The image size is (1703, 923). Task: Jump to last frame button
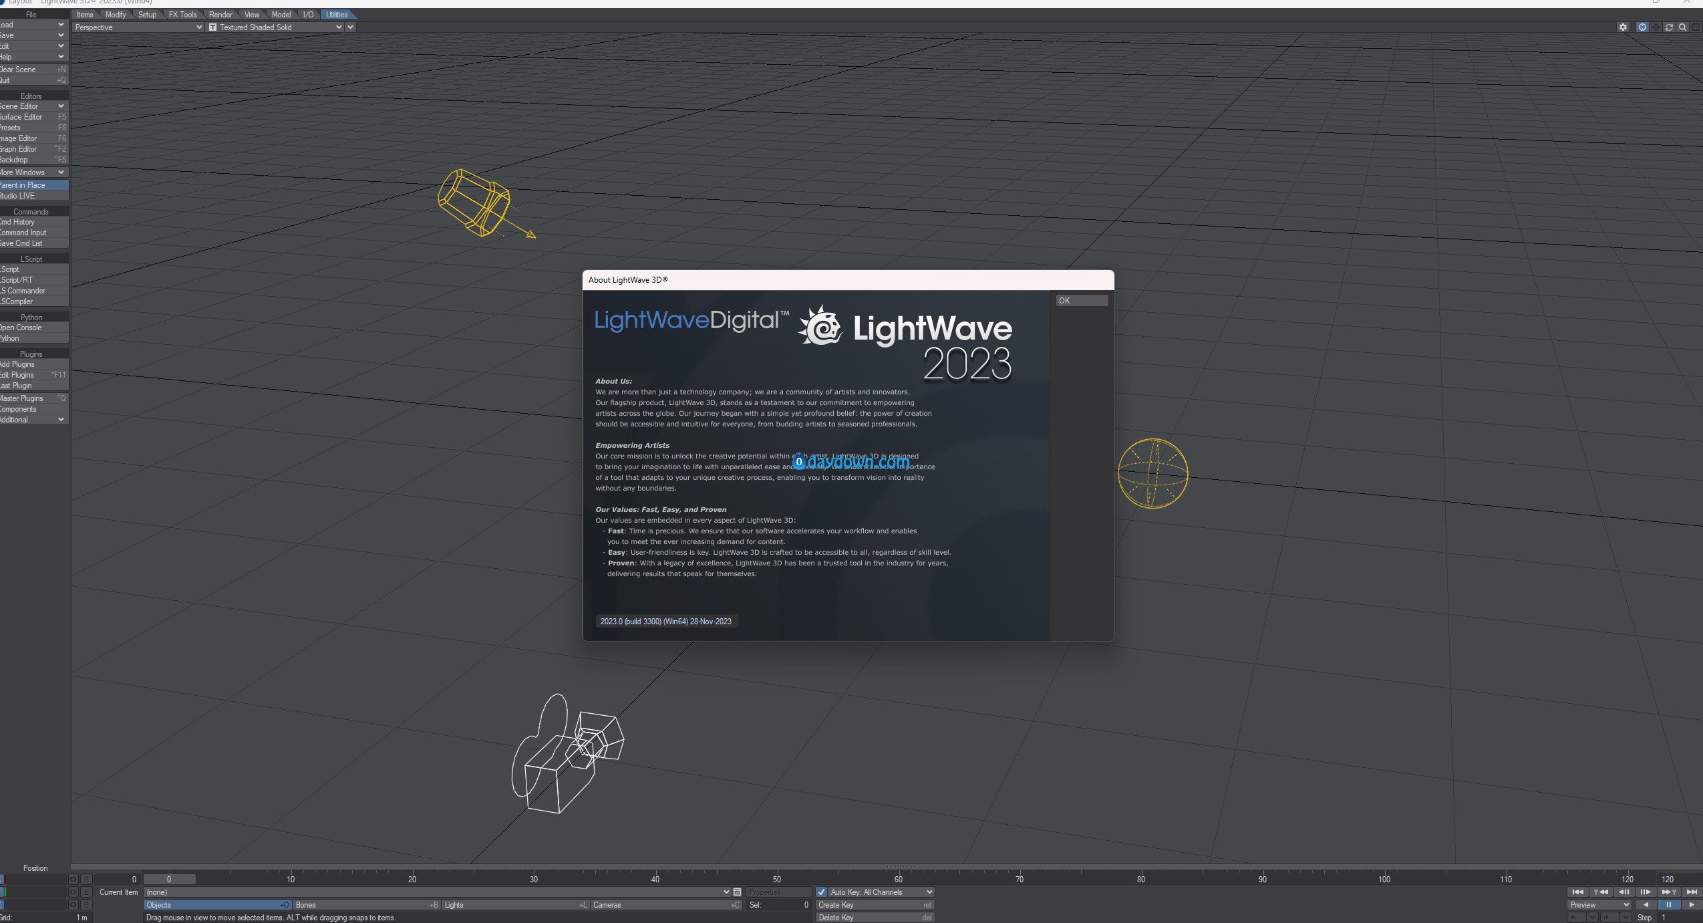pos(1692,892)
